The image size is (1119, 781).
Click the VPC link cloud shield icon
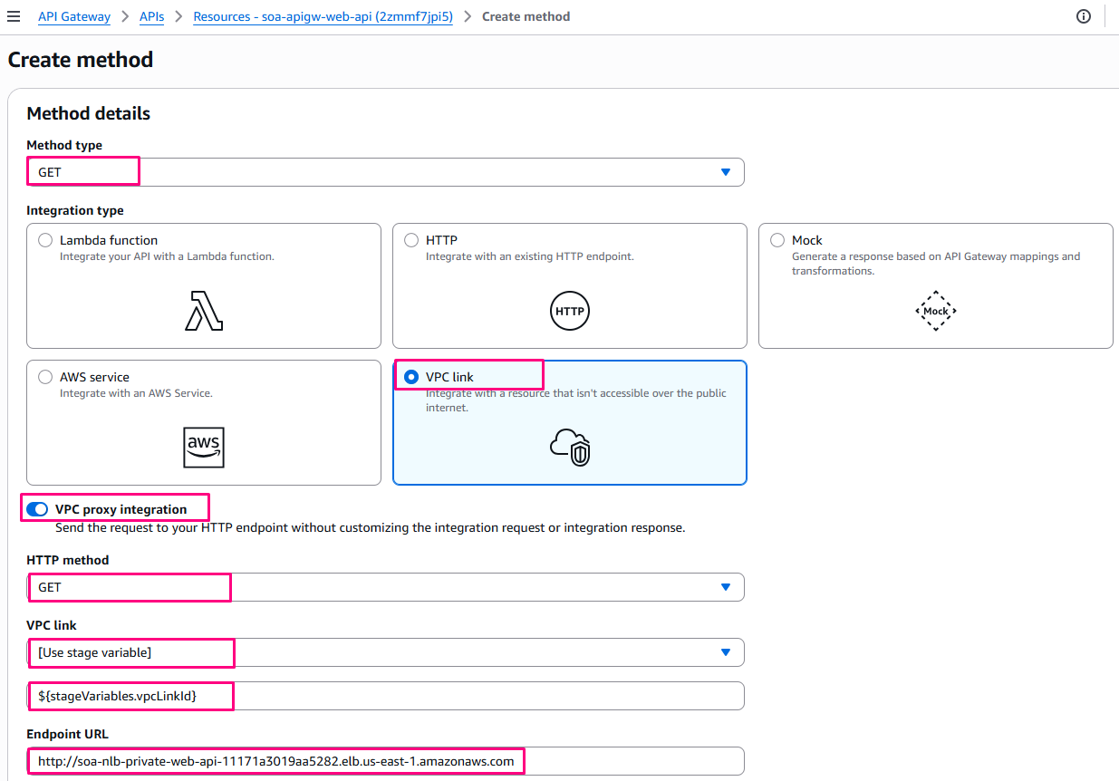570,447
